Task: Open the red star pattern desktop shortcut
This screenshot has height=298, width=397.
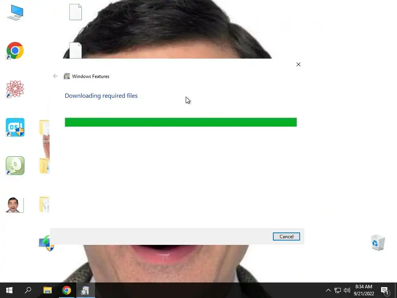Action: click(x=15, y=89)
